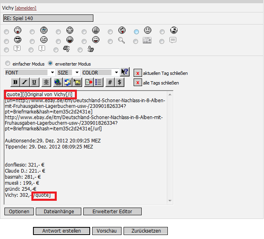Click the subject field containing RE: Spiel 140
This screenshot has width=264, height=239.
[x=48, y=18]
